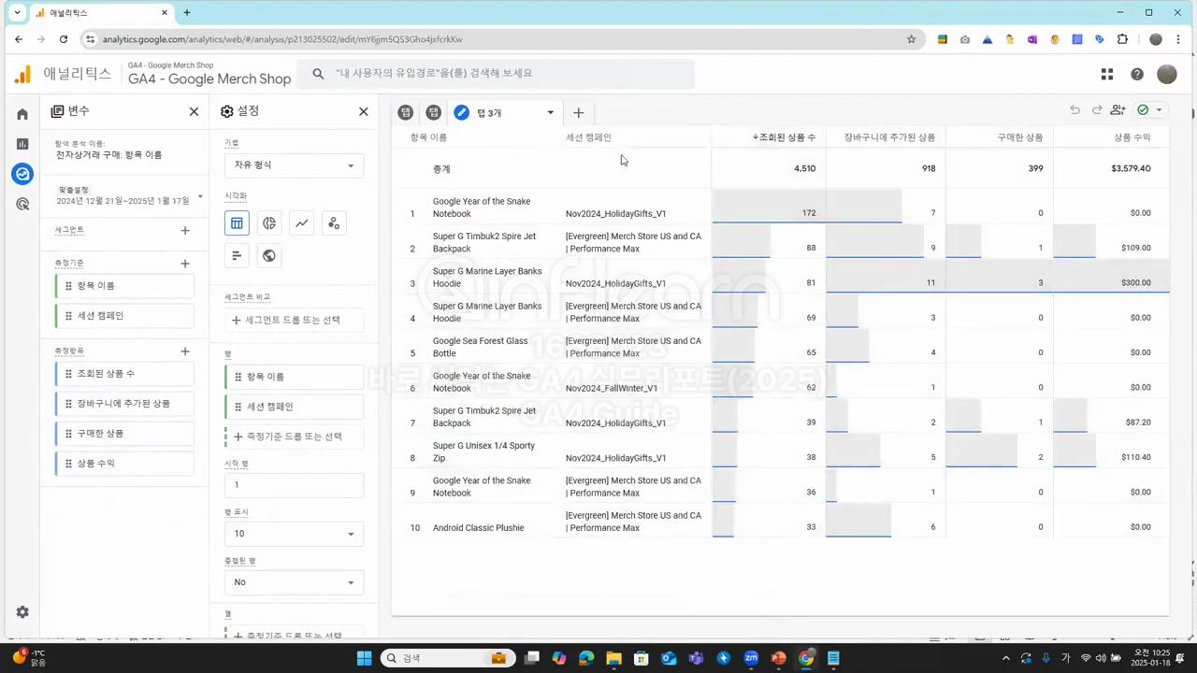The height and width of the screenshot is (673, 1197).
Task: Add a new exploration tab with plus
Action: pyautogui.click(x=578, y=112)
